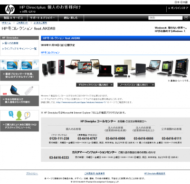
Task: Click the search input field
Action: [x=165, y=18]
